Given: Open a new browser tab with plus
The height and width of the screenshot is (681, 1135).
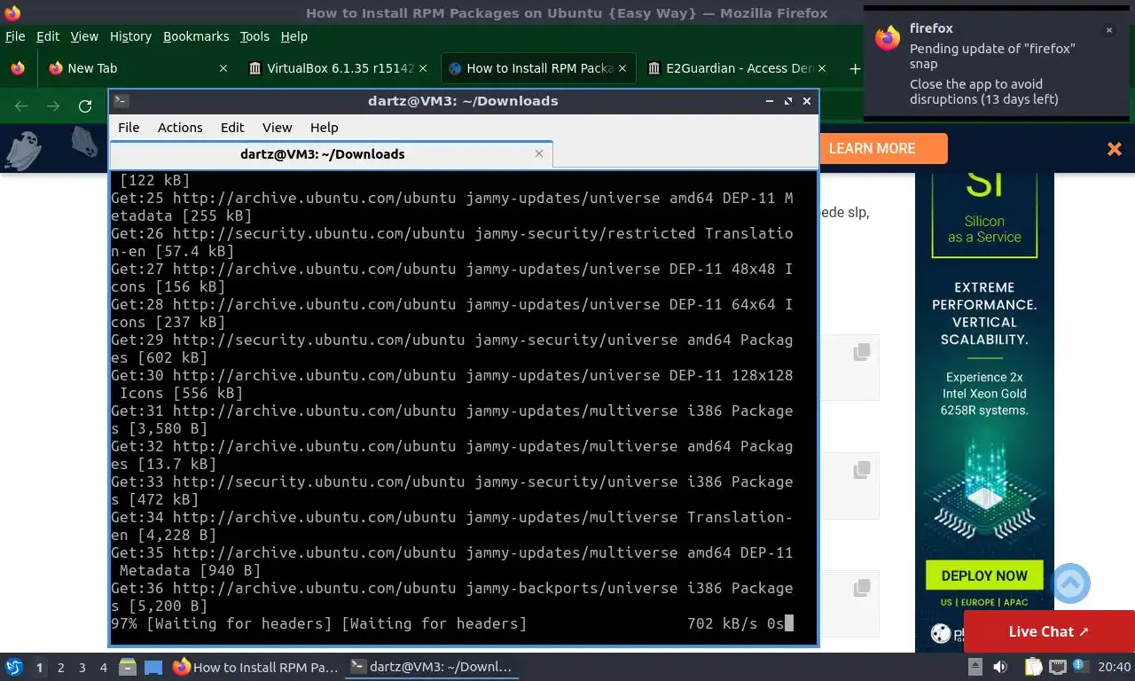Looking at the screenshot, I should pyautogui.click(x=855, y=68).
